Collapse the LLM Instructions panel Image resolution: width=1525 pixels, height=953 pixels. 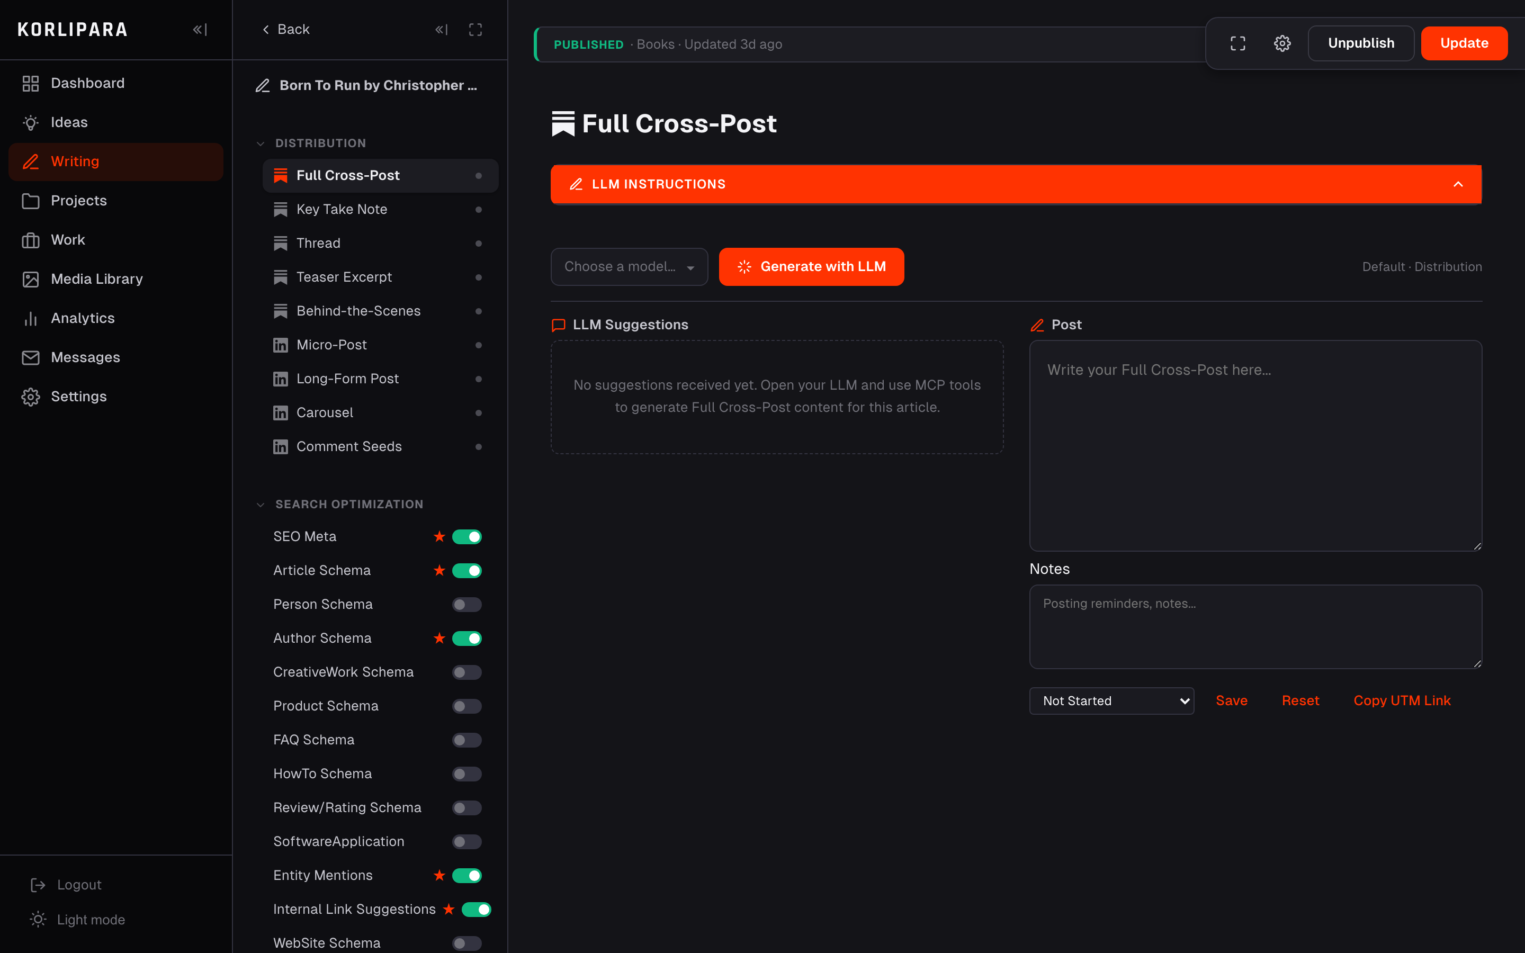point(1016,184)
